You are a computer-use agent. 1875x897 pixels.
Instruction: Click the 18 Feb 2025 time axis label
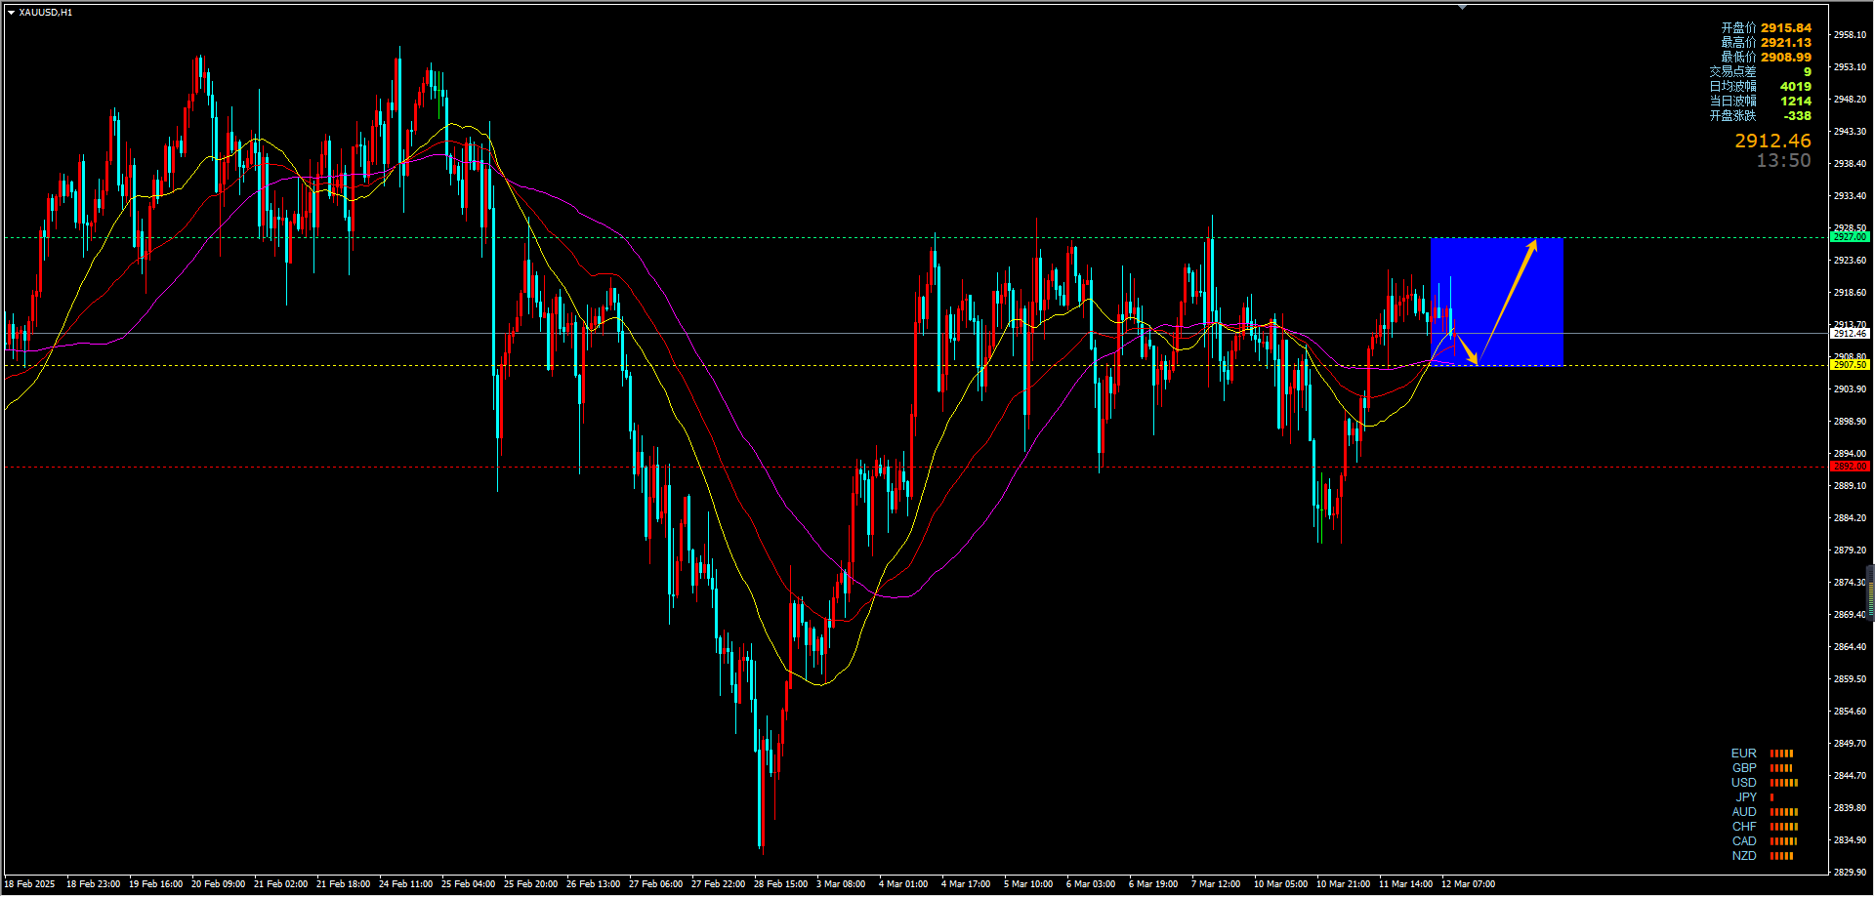(x=29, y=884)
